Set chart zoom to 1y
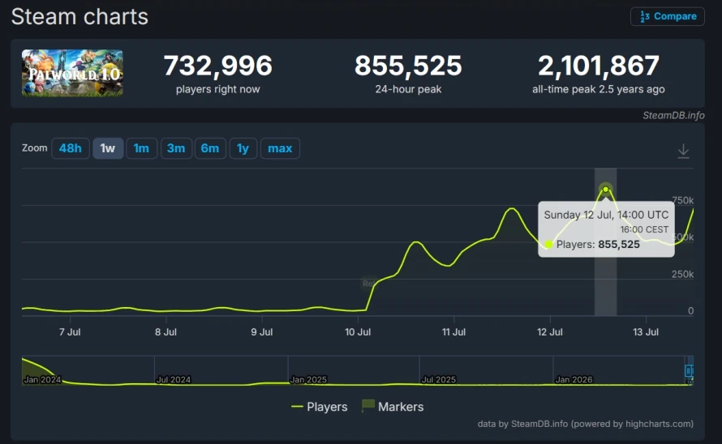The image size is (722, 444). (x=243, y=148)
